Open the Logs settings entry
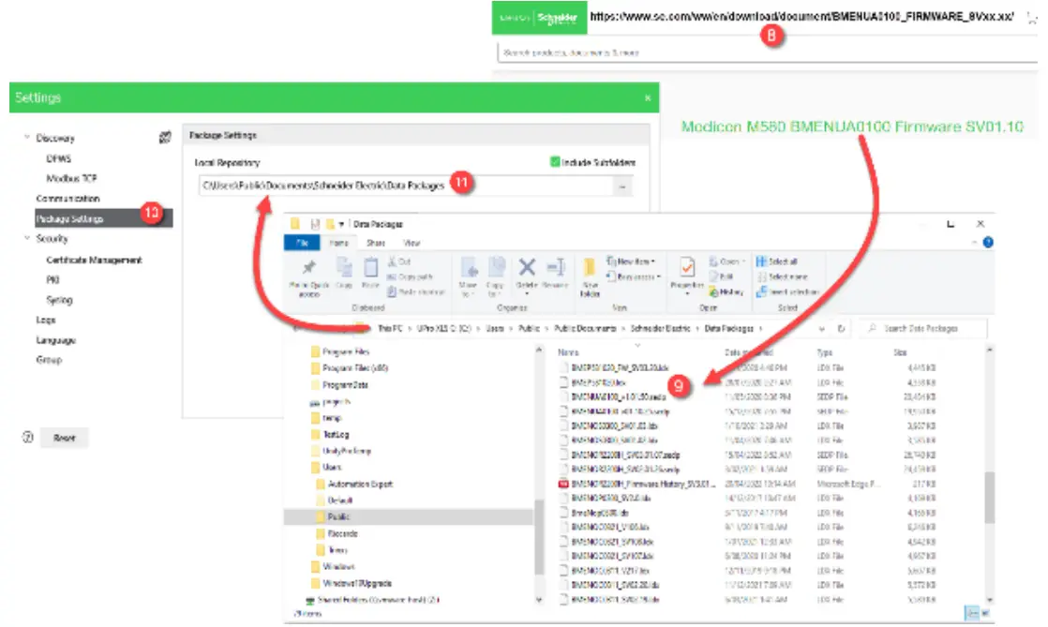This screenshot has height=627, width=1048. point(45,320)
